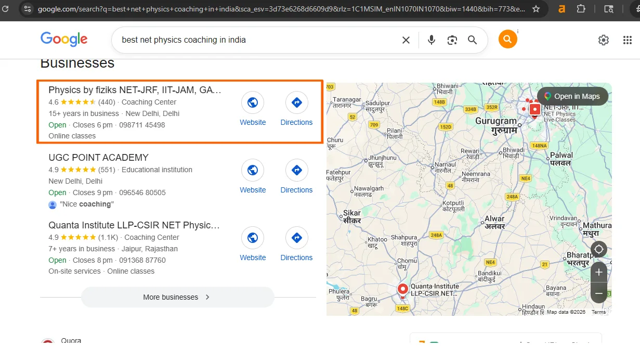The image size is (640, 347).
Task: Click the (551) review count
Action: [107, 170]
